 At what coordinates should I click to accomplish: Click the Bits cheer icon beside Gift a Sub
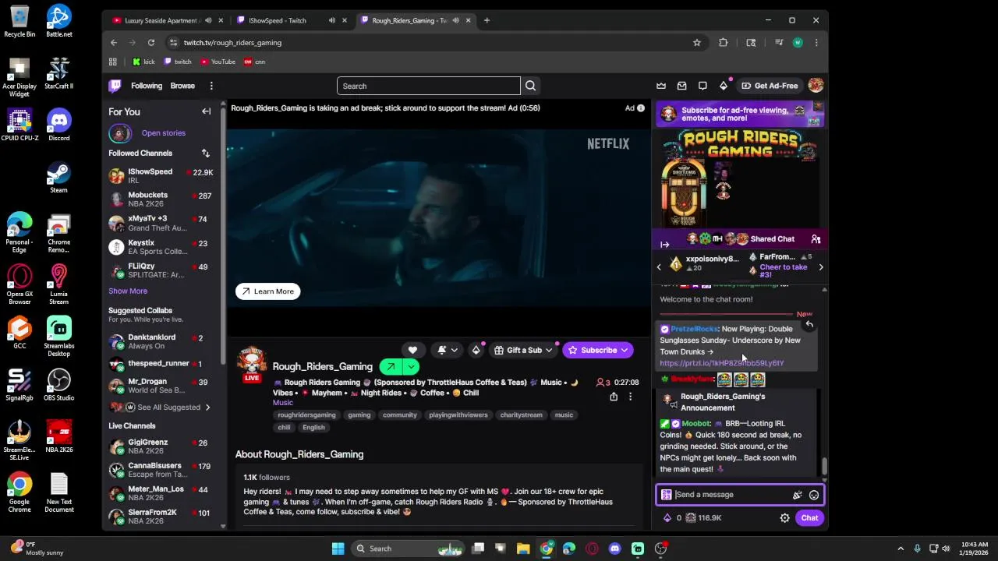click(476, 351)
